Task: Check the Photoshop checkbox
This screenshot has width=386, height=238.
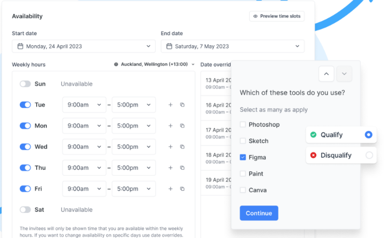Action: (243, 125)
